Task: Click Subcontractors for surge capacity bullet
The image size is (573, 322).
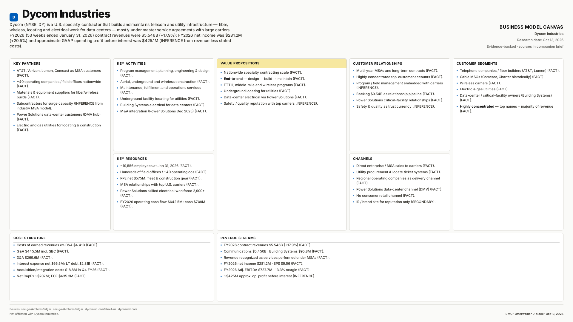Action: [60, 106]
